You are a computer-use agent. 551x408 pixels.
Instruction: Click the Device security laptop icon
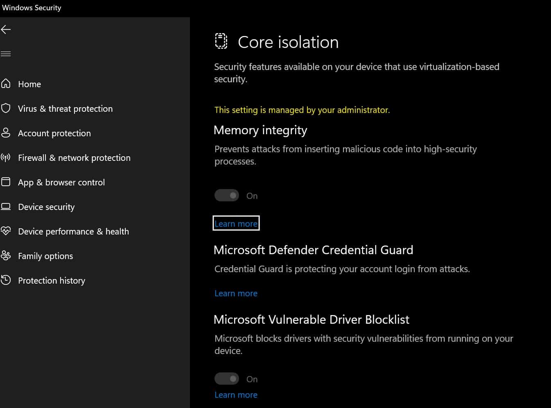[x=6, y=206]
